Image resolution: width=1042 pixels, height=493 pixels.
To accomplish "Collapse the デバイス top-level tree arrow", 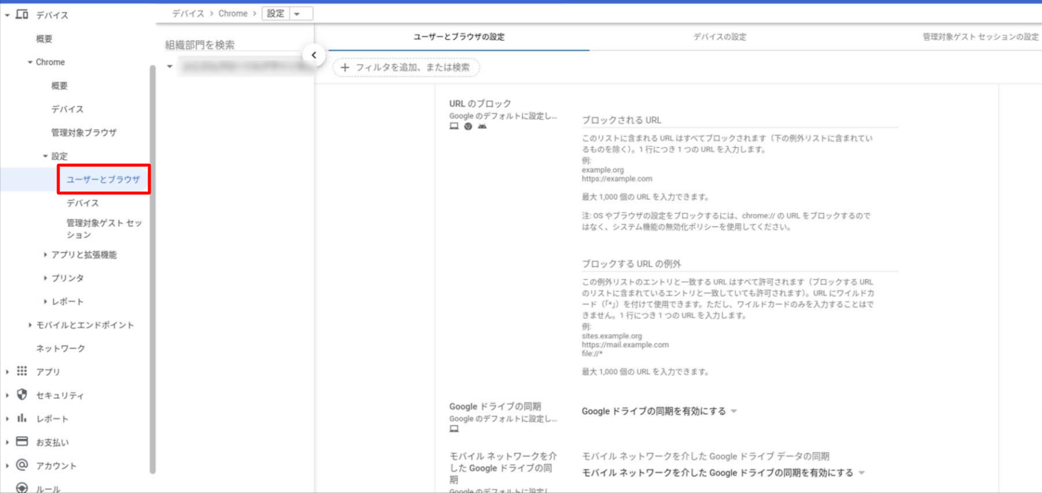I will click(7, 15).
